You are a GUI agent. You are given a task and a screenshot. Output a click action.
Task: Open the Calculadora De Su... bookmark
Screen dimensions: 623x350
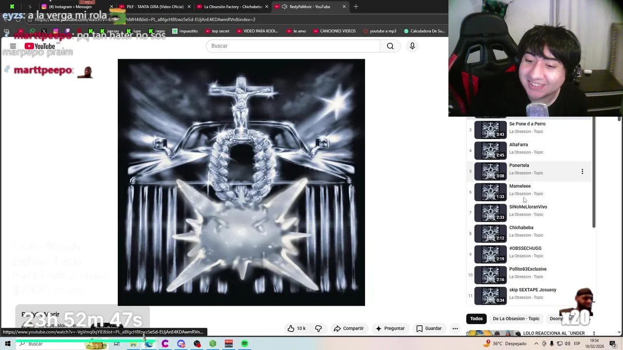click(424, 31)
